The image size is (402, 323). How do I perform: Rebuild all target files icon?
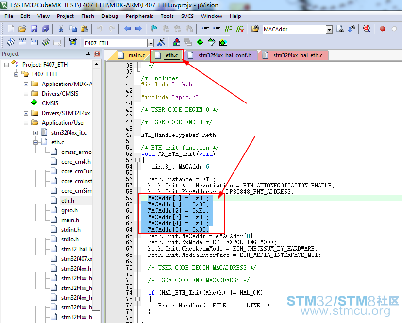click(x=34, y=42)
